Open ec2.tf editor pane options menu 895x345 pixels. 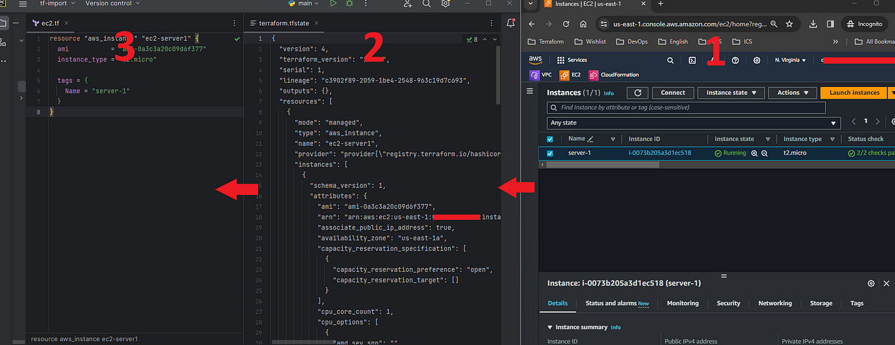point(235,23)
